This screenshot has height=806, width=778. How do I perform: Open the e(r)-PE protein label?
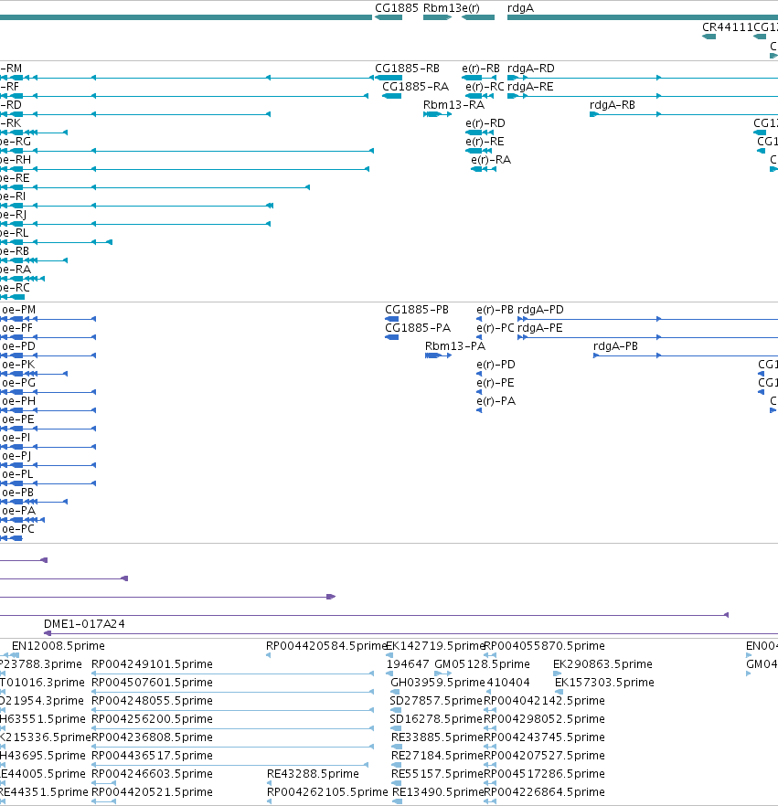(x=496, y=382)
